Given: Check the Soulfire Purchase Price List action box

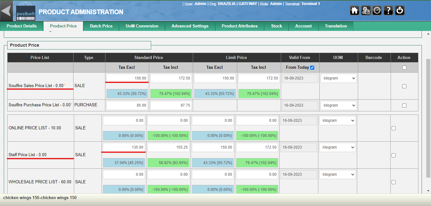Looking at the screenshot, I should pos(404,106).
